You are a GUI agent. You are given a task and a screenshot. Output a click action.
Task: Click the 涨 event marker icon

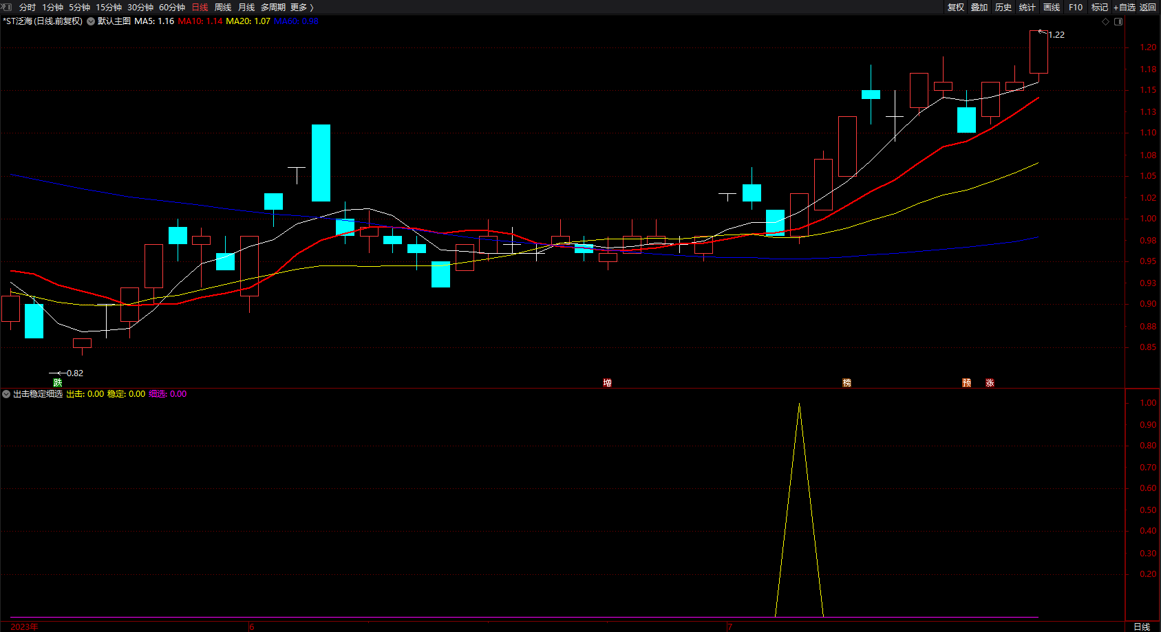(x=990, y=383)
